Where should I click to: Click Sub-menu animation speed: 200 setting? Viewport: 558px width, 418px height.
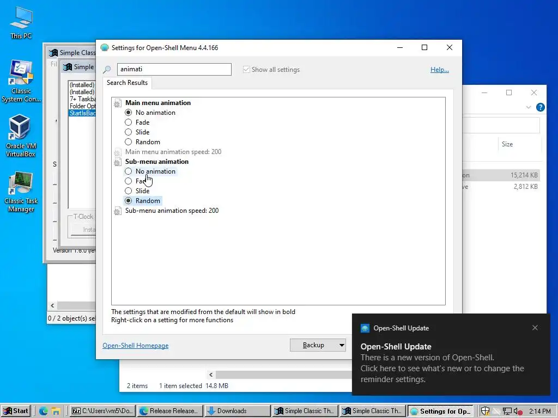coord(172,211)
